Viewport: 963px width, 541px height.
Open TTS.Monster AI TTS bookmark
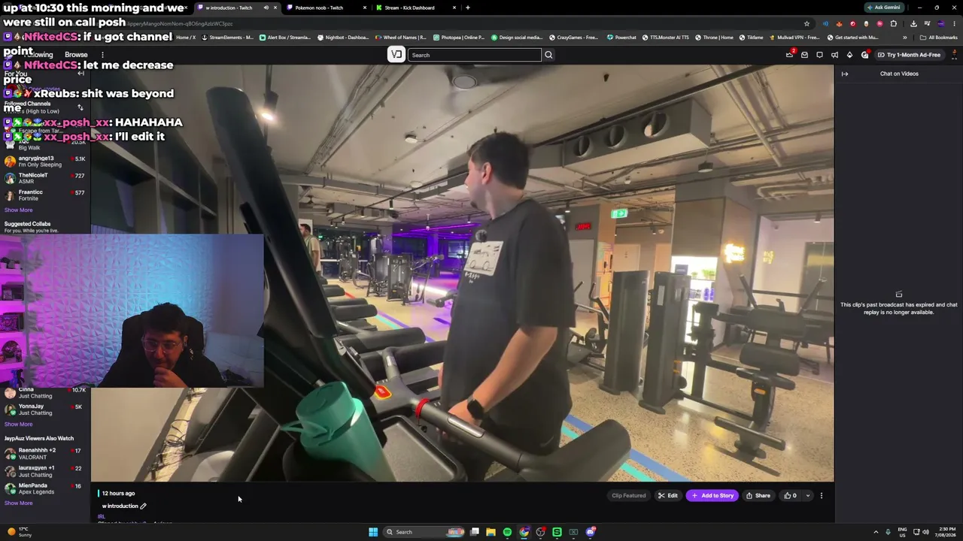pyautogui.click(x=666, y=38)
